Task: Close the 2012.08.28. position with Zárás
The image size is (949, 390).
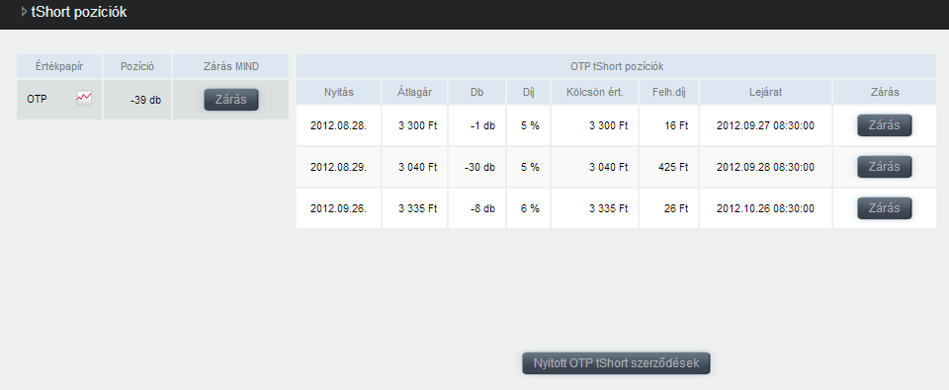Action: point(884,125)
